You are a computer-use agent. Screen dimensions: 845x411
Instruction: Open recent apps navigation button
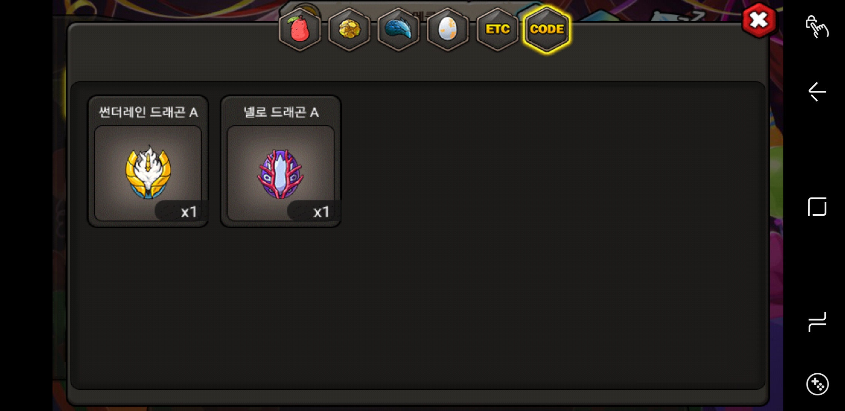point(817,322)
